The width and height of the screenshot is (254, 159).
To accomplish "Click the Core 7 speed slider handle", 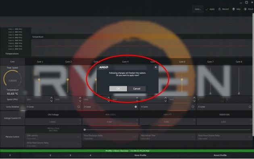I will (210, 93).
